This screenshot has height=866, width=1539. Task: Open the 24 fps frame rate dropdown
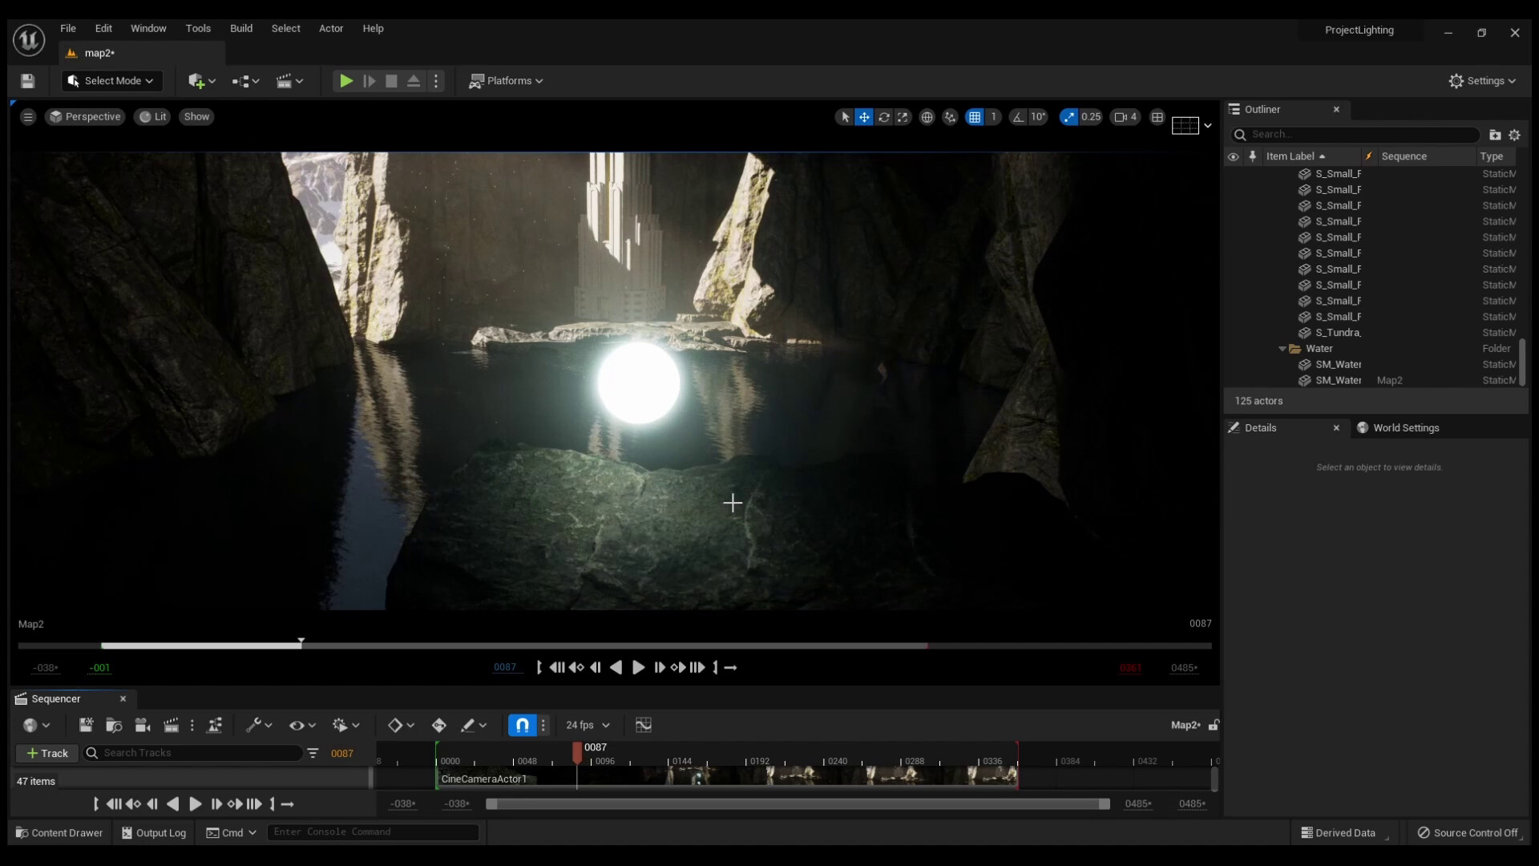[x=587, y=725]
